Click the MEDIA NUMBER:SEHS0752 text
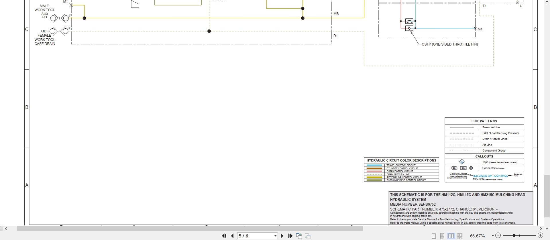This screenshot has width=550, height=240. point(413,204)
